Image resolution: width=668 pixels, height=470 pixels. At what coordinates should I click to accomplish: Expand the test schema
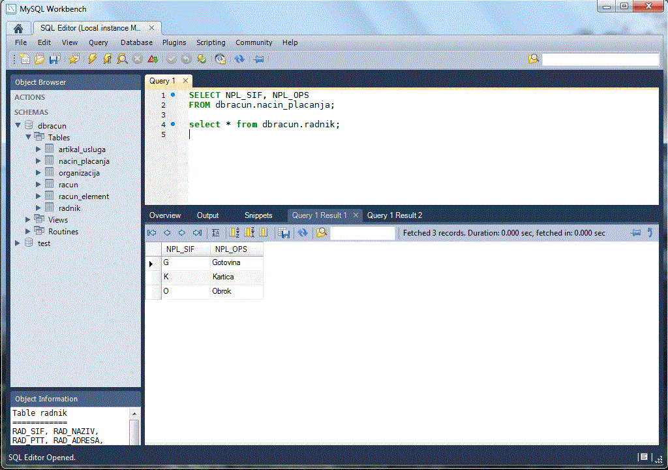click(18, 243)
